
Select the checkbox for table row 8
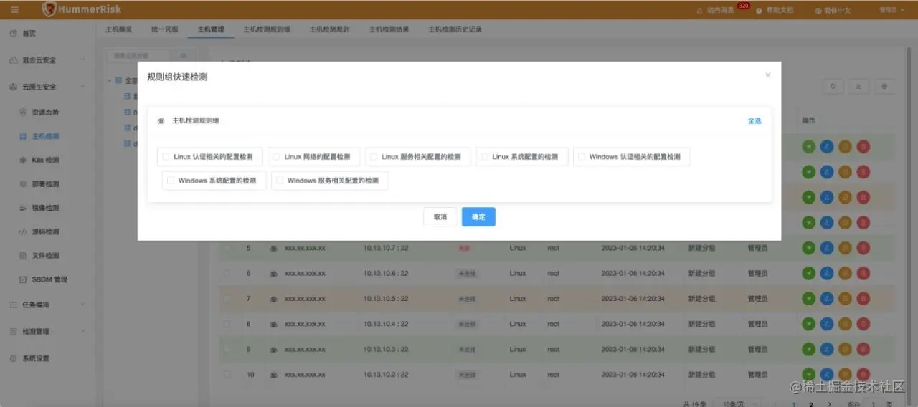tap(227, 324)
